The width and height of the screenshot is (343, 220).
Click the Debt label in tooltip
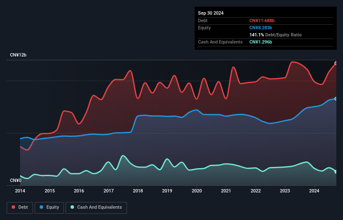(x=203, y=20)
